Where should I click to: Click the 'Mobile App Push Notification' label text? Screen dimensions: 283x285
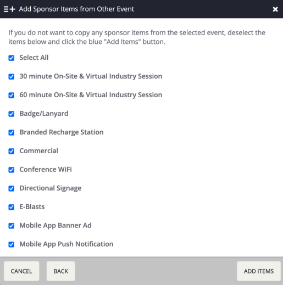pyautogui.click(x=66, y=244)
